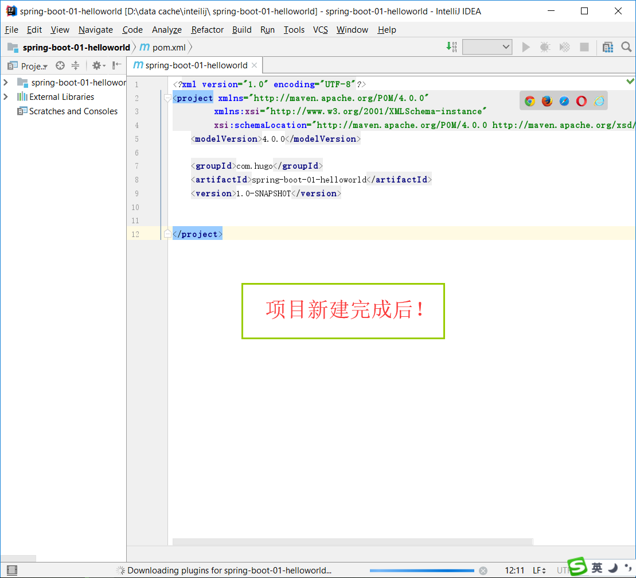Expand the spring-boot-01-helloworld project tree node

click(x=6, y=82)
